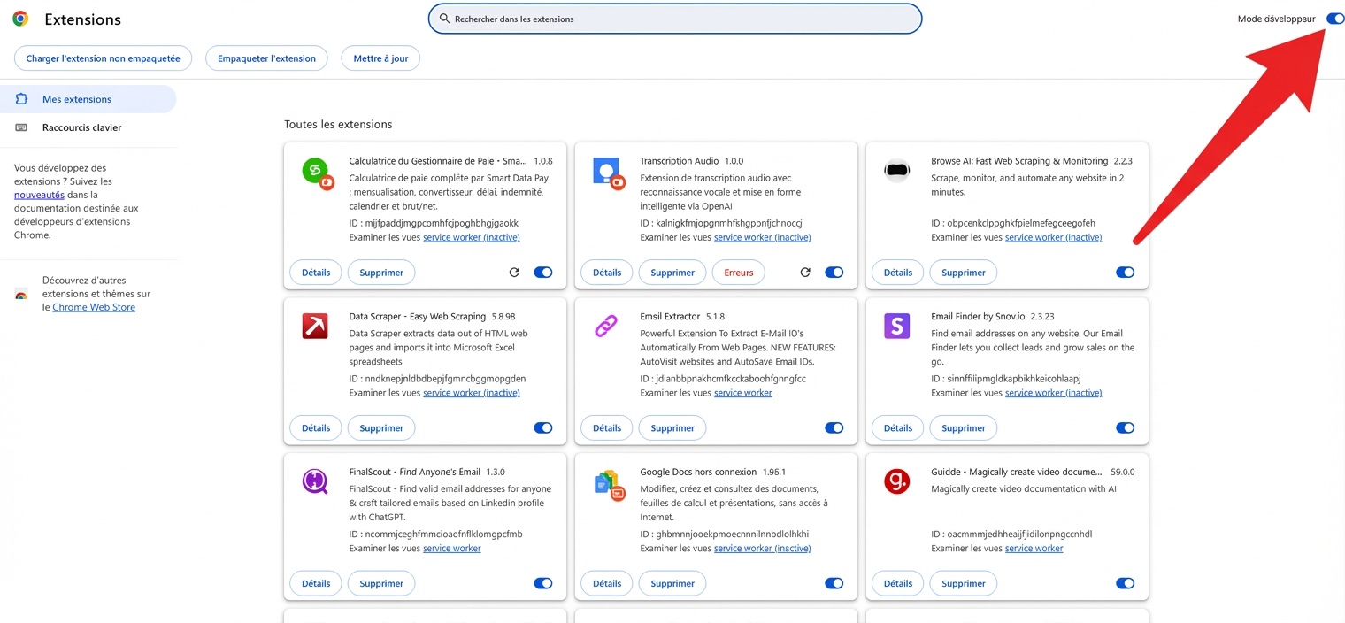The width and height of the screenshot is (1345, 623).
Task: Reload the Transcription Audio extension
Action: click(x=805, y=272)
